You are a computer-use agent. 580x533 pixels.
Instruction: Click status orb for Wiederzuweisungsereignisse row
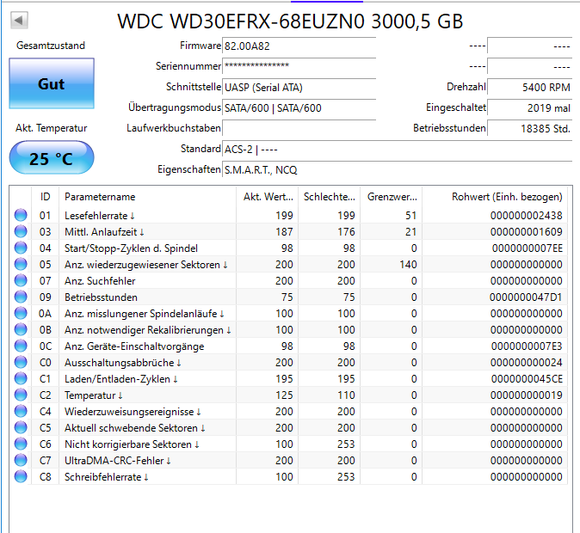coord(21,411)
